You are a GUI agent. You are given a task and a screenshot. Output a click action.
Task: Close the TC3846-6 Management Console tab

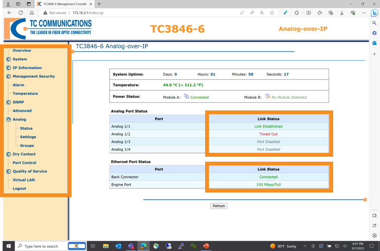[x=91, y=4]
